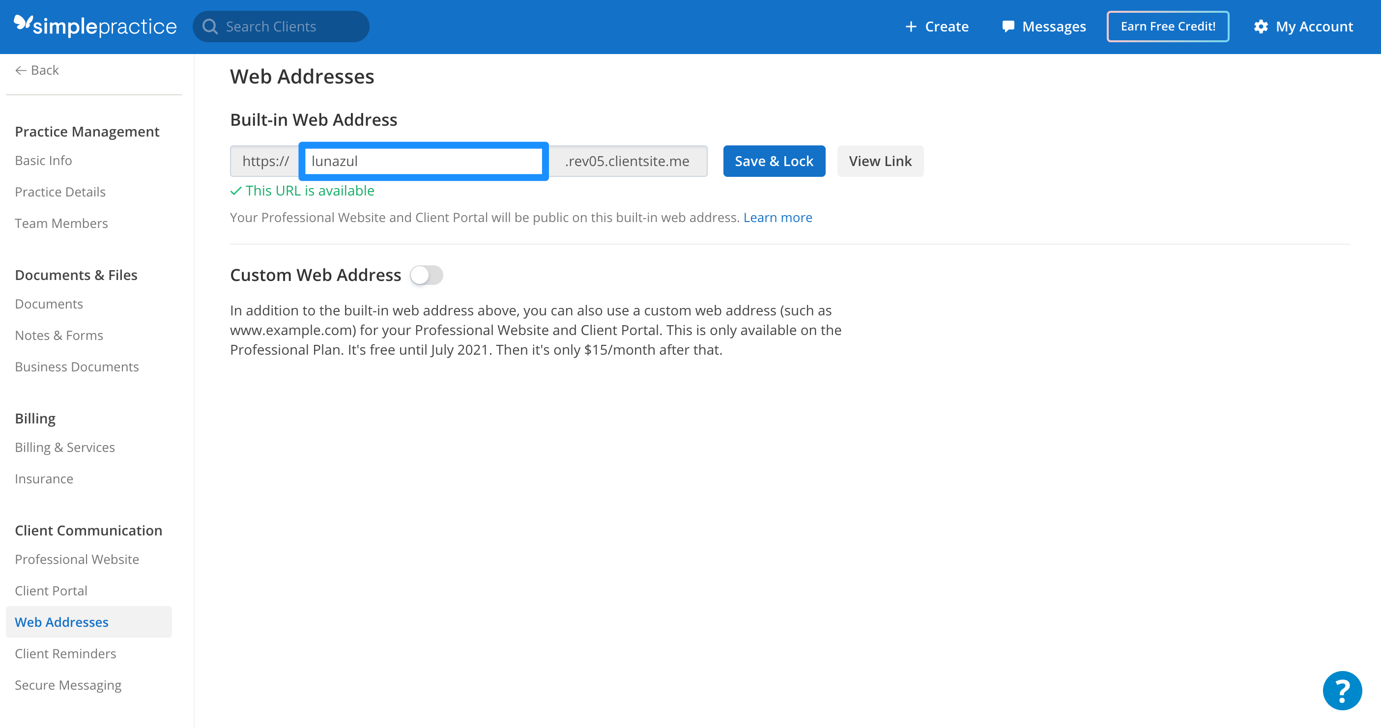Click the My Account gear icon
Viewport: 1381px width, 728px height.
pos(1261,26)
